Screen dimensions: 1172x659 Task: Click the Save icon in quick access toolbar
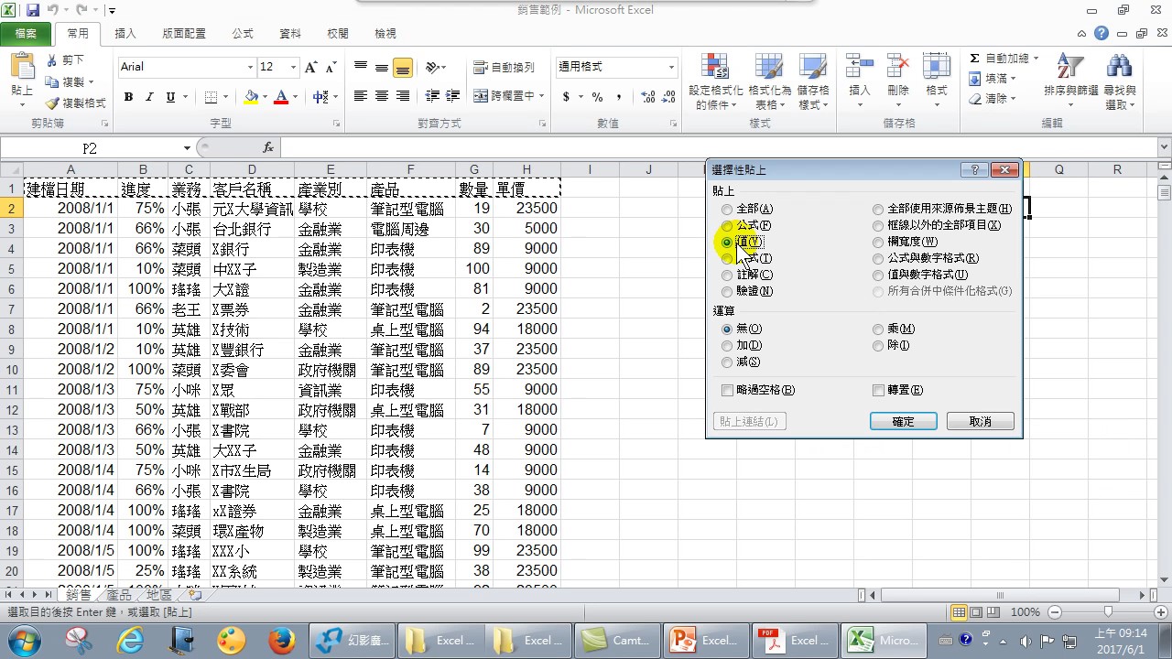(x=33, y=11)
